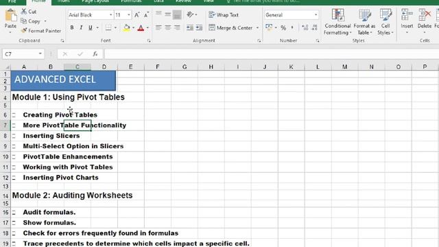
Task: Click Enter checkmark in formula bar
Action: click(x=80, y=54)
